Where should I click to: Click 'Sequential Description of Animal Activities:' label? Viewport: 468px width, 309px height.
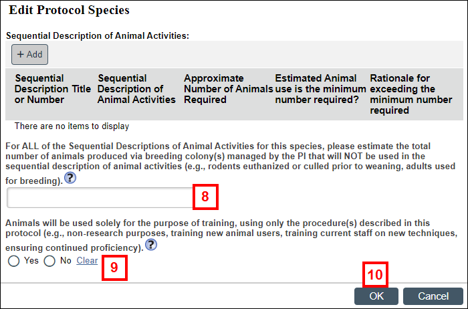point(98,36)
